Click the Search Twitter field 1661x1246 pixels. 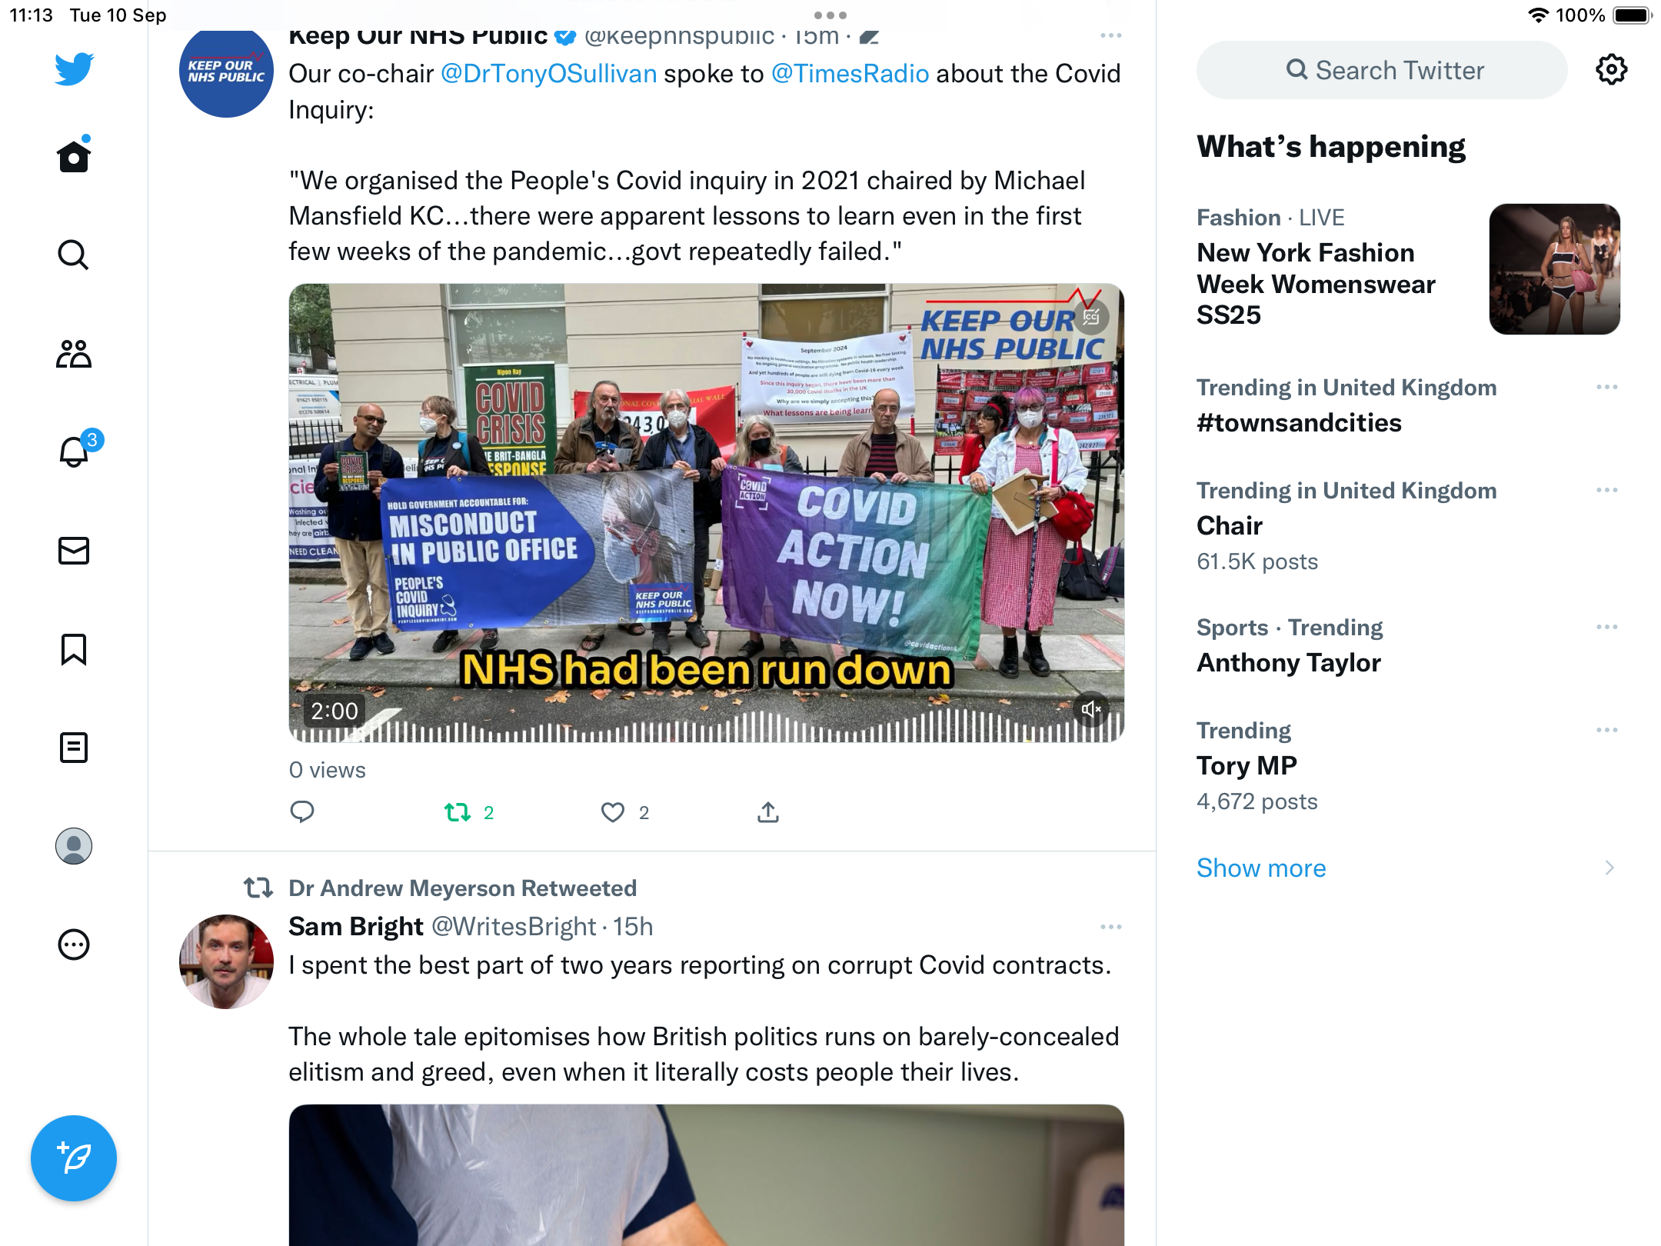(1382, 70)
